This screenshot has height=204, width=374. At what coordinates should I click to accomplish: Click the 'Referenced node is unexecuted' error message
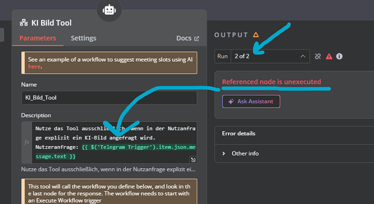point(272,82)
